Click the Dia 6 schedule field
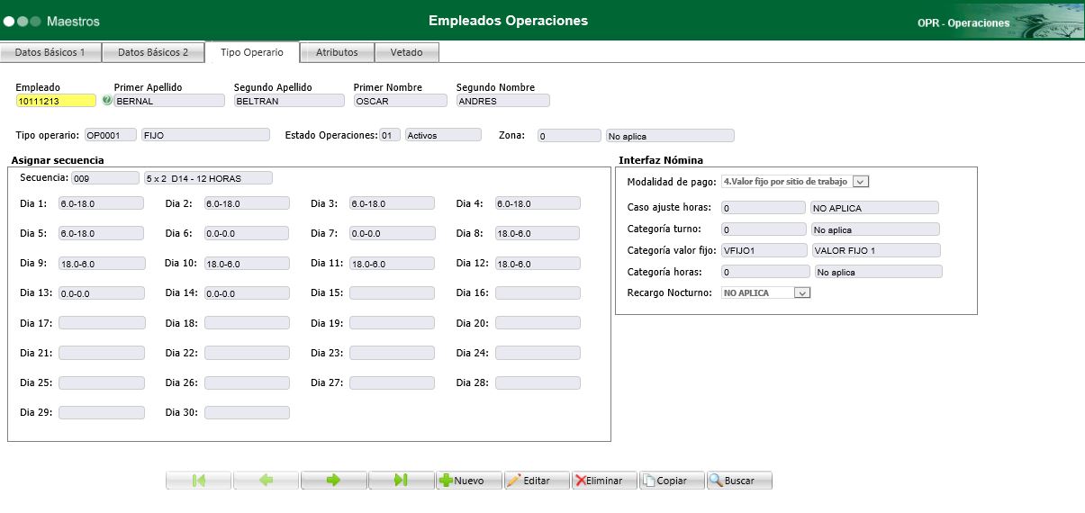Screen dimensions: 1085x513 tap(247, 233)
